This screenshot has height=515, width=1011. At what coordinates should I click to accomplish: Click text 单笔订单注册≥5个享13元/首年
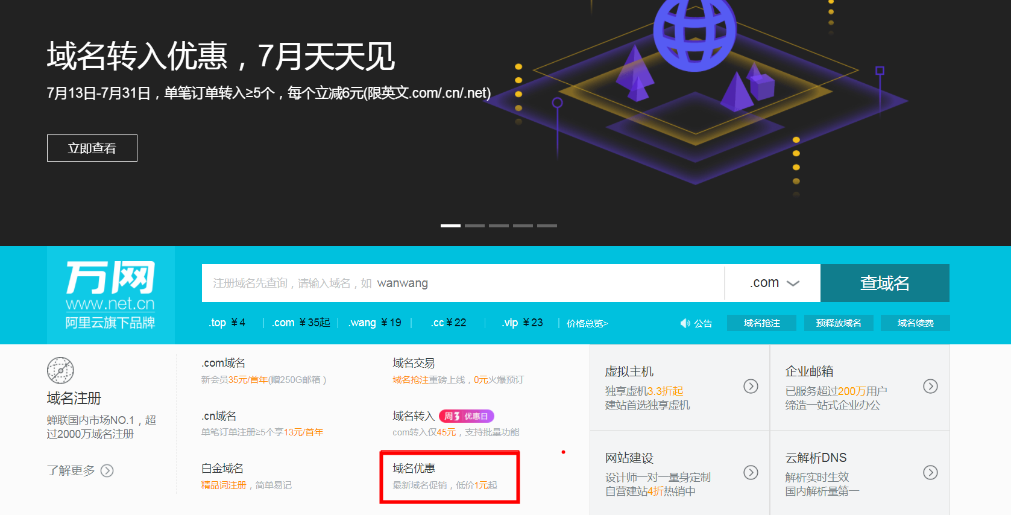pos(262,432)
